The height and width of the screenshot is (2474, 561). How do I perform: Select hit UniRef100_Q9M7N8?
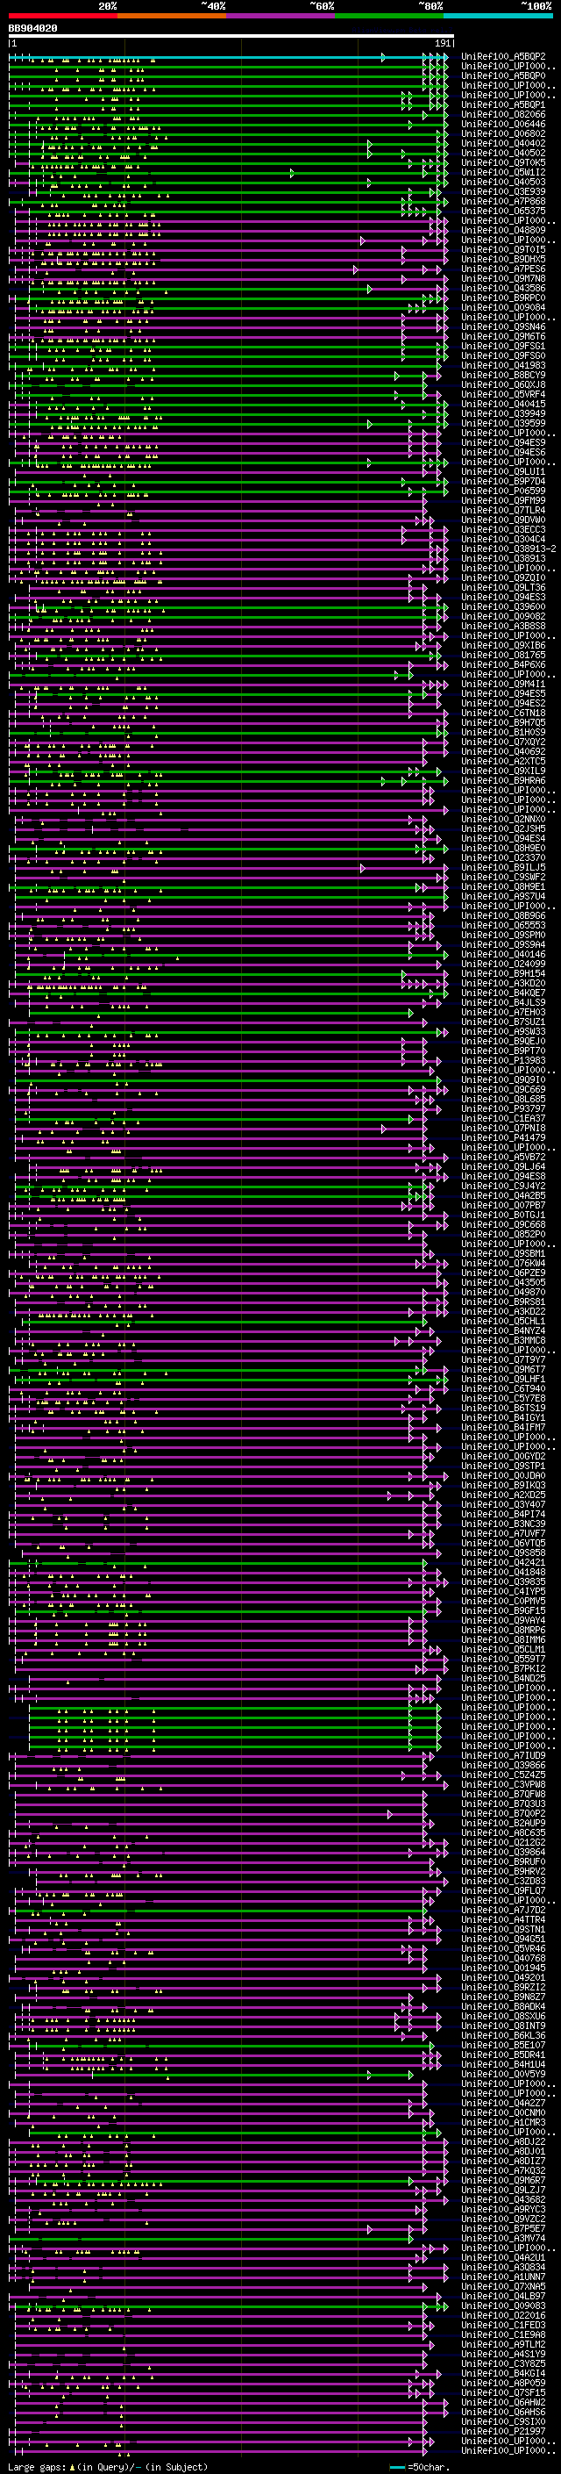pyautogui.click(x=502, y=278)
